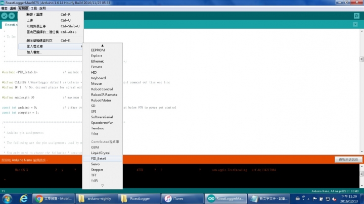The image size is (364, 204).
Task: Choose the 加入檔案 add file entry
Action: [51, 52]
